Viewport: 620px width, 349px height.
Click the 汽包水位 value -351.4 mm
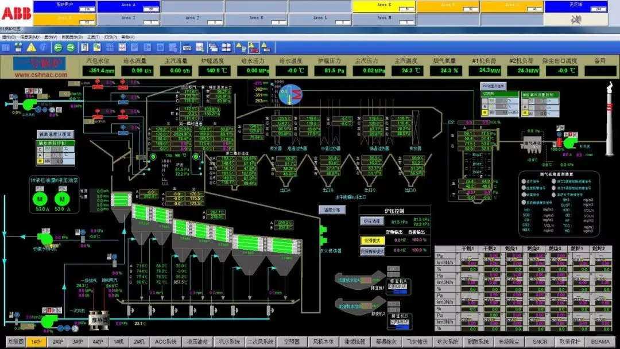[99, 71]
